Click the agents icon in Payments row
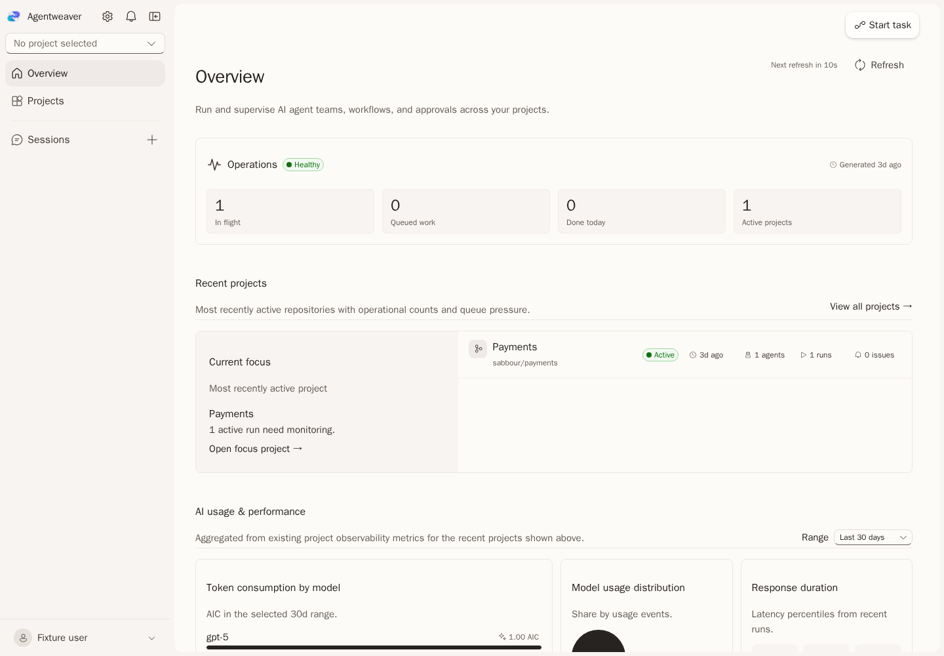Viewport: 944px width, 656px height. tap(748, 355)
